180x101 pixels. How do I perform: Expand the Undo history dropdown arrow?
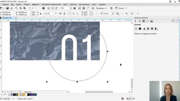click(x=33, y=8)
